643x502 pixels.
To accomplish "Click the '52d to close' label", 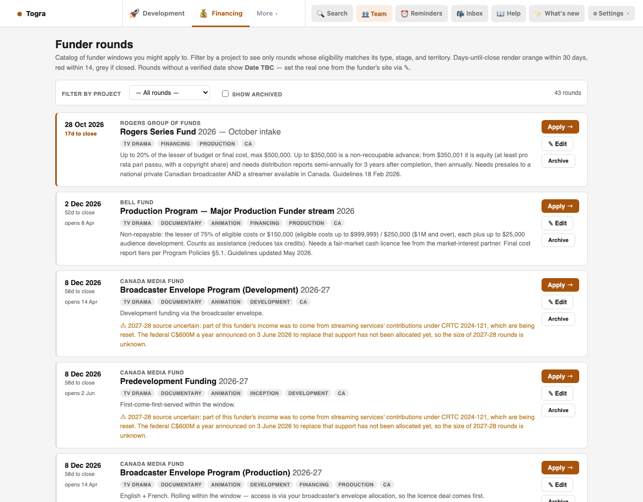I will (x=80, y=212).
